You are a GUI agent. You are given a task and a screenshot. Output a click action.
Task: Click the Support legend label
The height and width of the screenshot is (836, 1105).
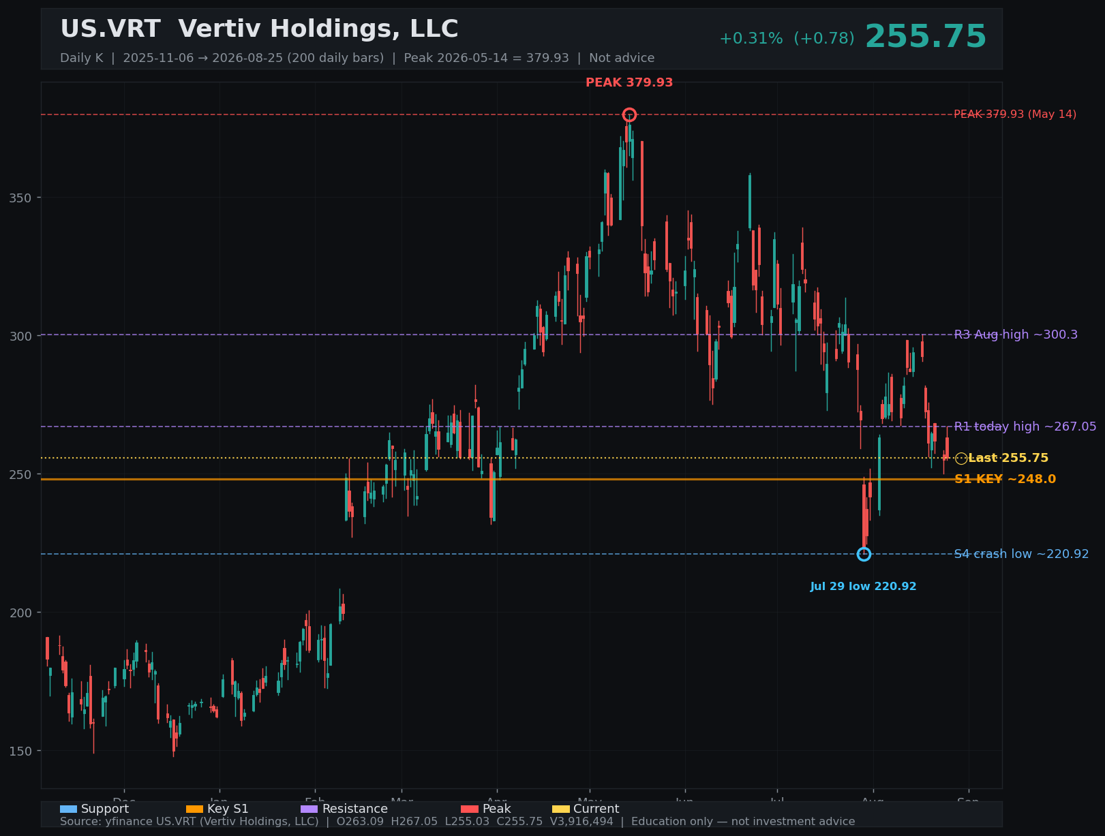coord(105,809)
